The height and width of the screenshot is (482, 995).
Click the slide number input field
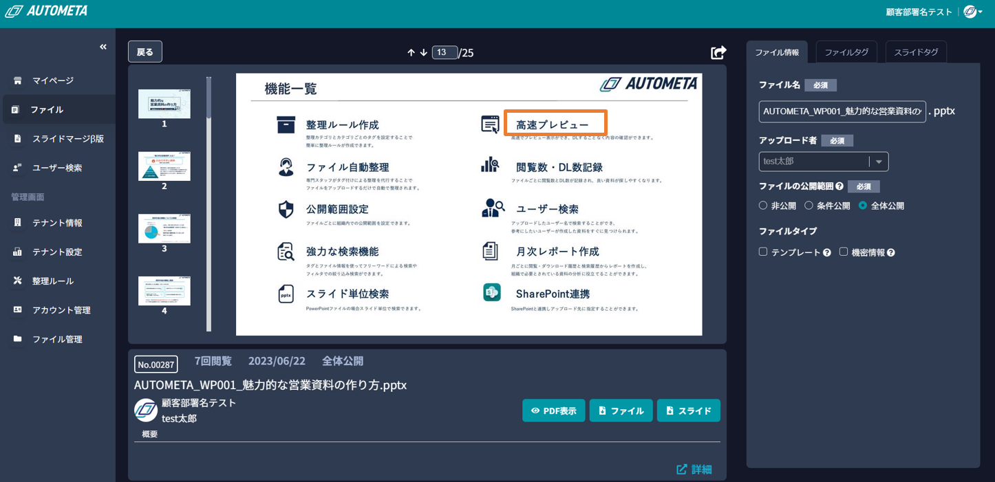445,52
